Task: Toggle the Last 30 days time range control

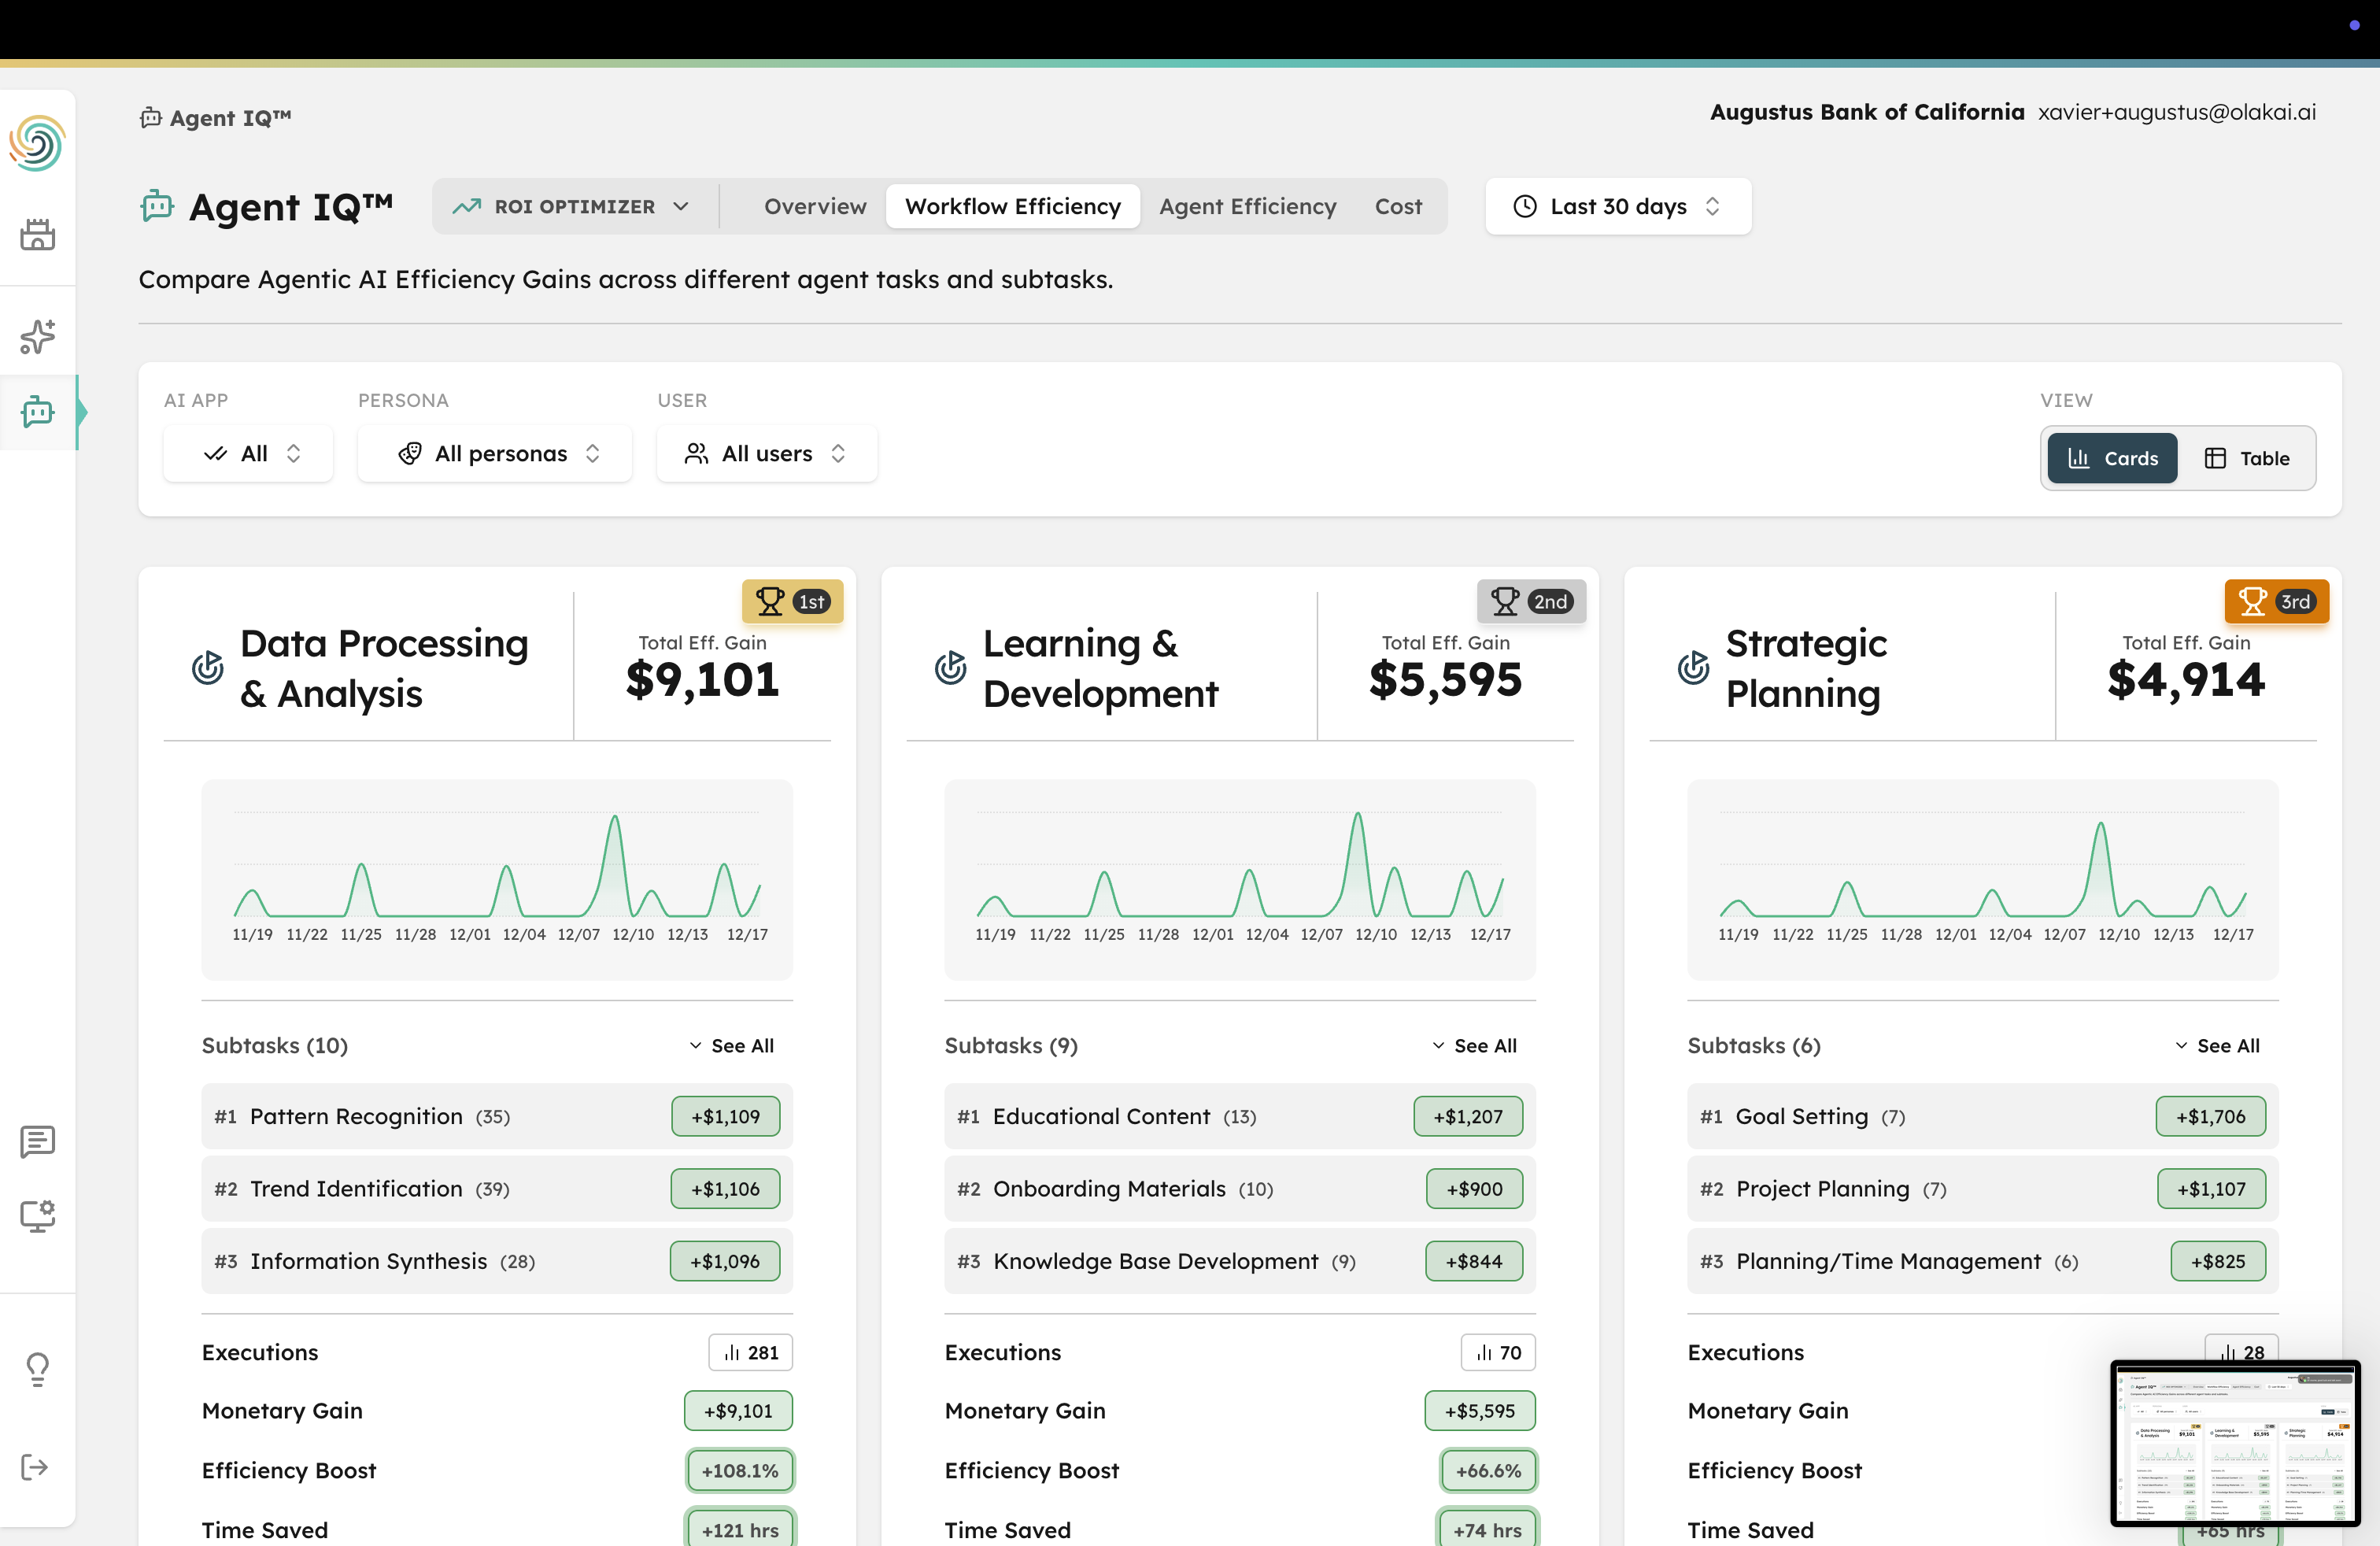Action: (1617, 206)
